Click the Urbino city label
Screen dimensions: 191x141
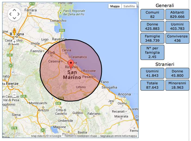pos(81,87)
